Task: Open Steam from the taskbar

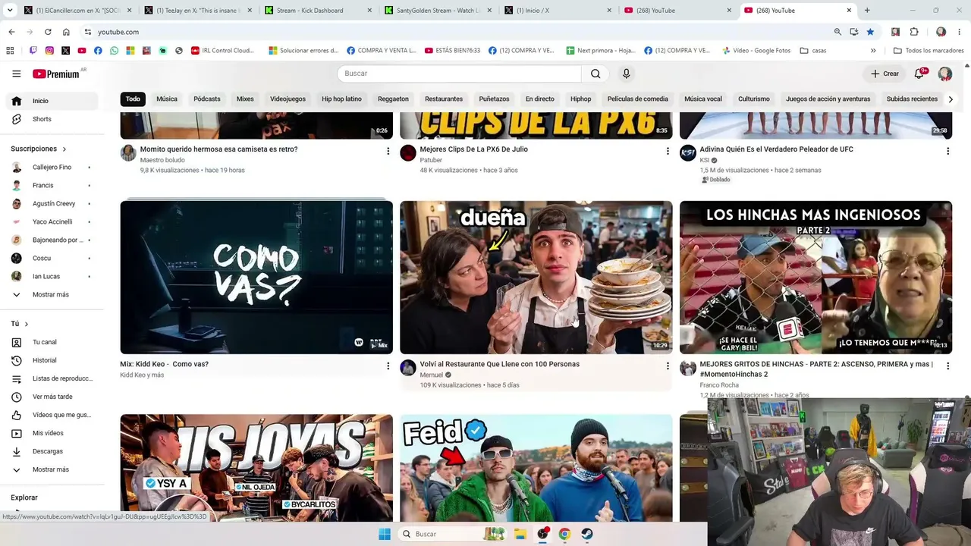Action: tap(587, 534)
